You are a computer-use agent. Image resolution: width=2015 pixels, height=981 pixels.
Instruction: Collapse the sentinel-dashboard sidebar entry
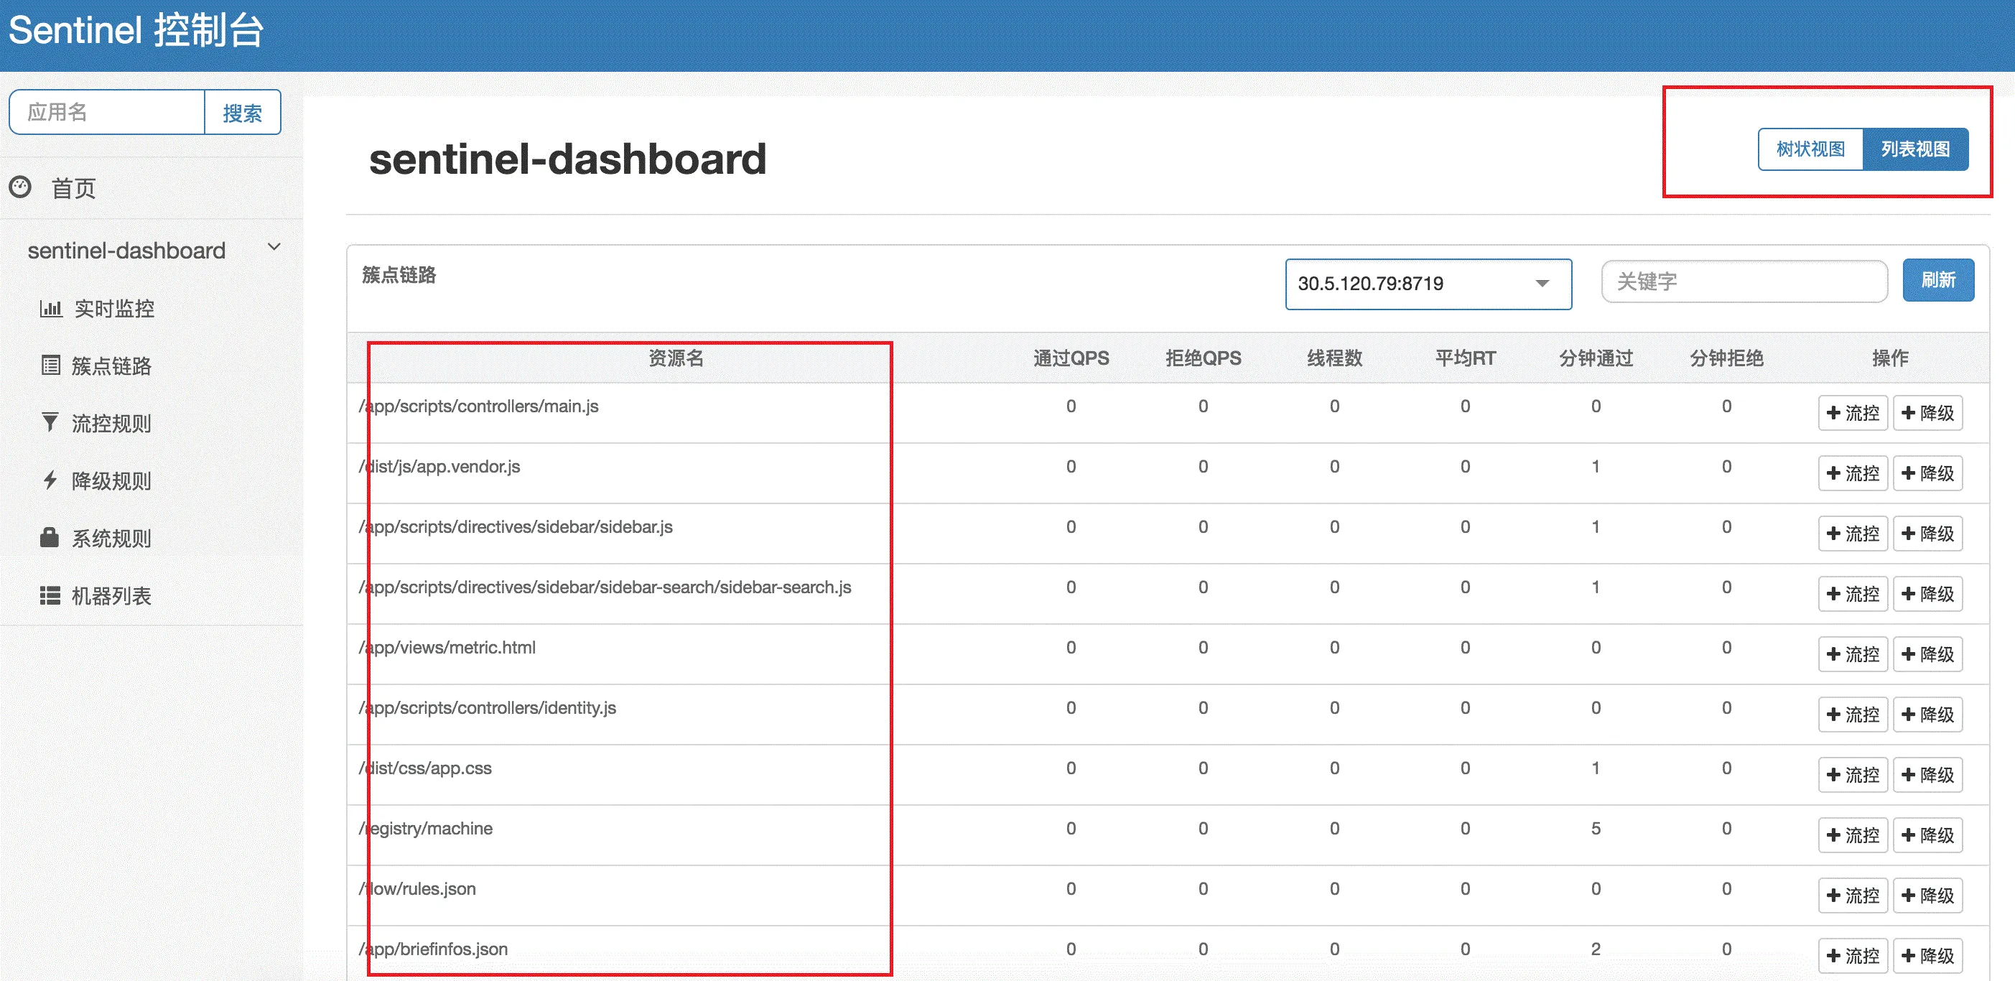point(274,246)
